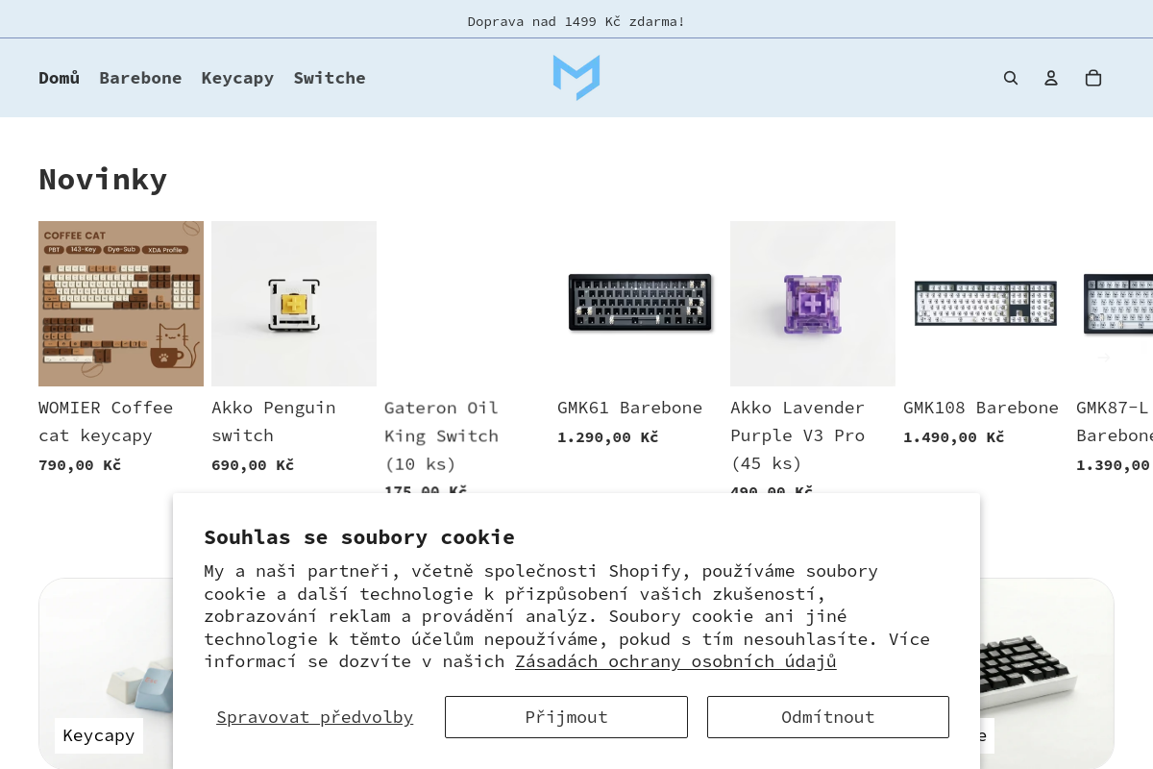Screen dimensions: 1153x769
Task: Click Novinky section heading
Action: coord(103,179)
